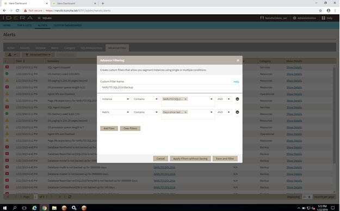Viewport: 340px width, 211px height.
Task: Open the Instance field dropdown
Action: coord(115,99)
